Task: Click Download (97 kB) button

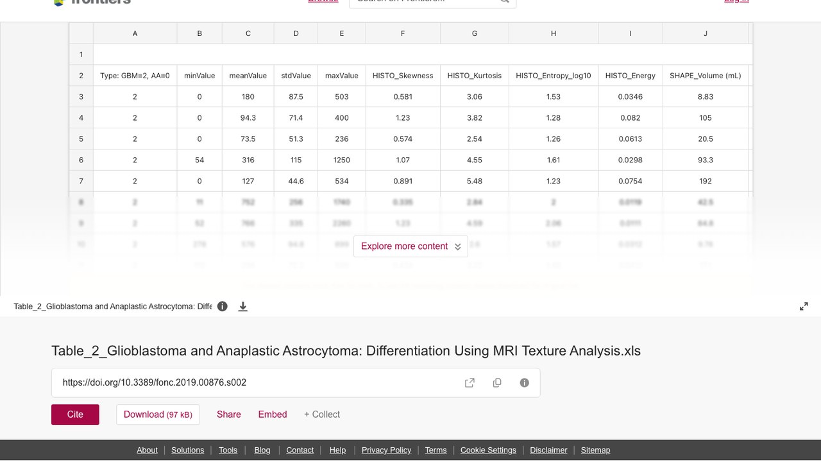Action: pyautogui.click(x=158, y=415)
